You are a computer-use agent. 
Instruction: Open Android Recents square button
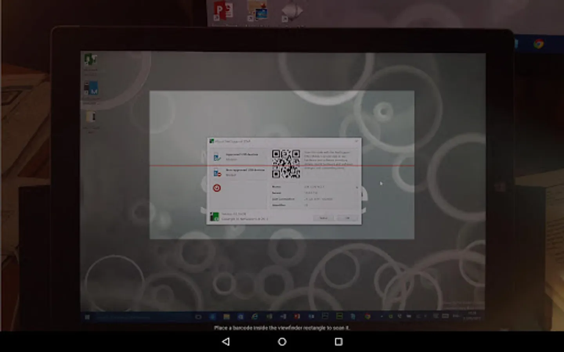[x=339, y=341]
